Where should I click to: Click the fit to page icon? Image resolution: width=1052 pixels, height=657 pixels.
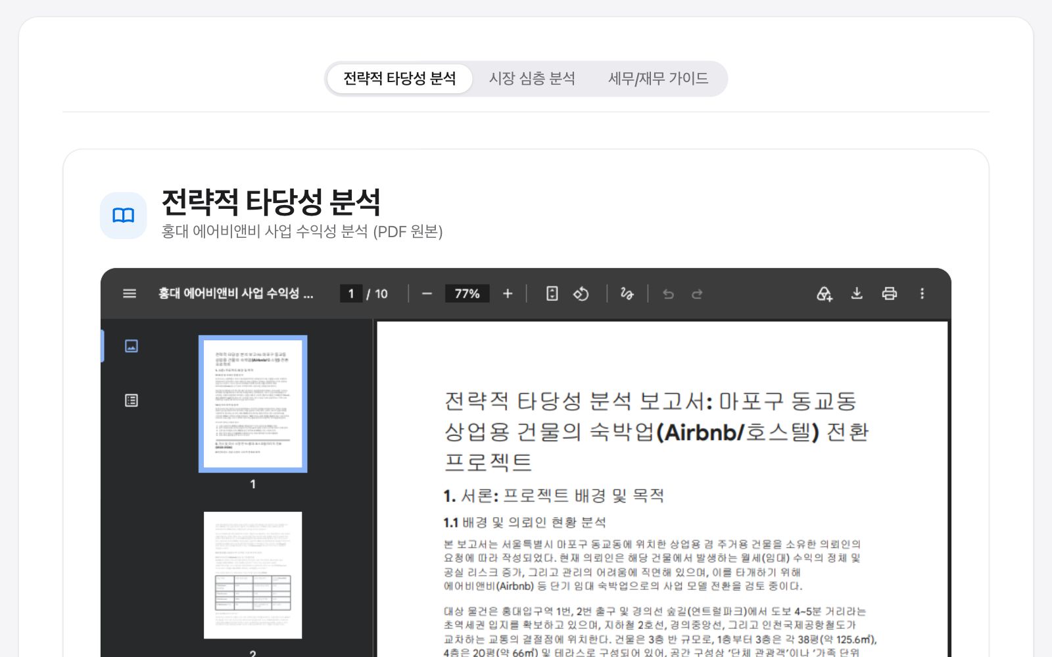coord(552,294)
